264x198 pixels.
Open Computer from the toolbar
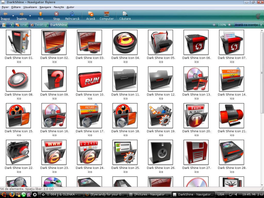[106, 16]
